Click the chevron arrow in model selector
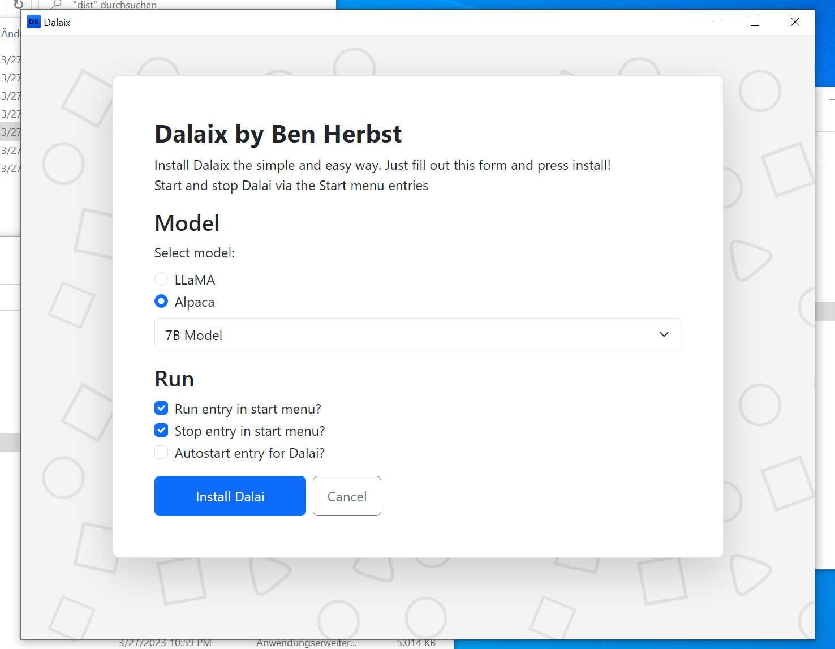The width and height of the screenshot is (835, 649). [664, 334]
